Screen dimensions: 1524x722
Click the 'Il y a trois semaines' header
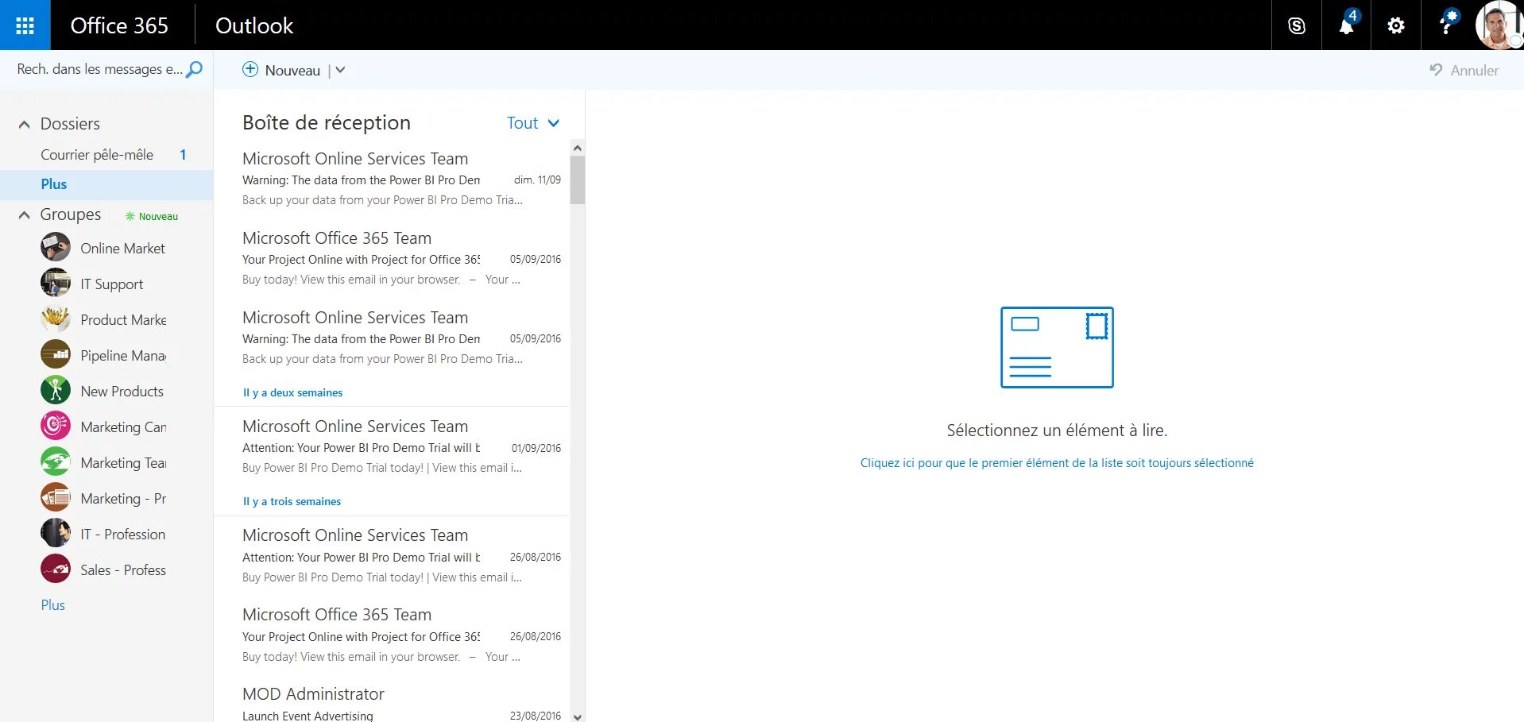click(292, 501)
